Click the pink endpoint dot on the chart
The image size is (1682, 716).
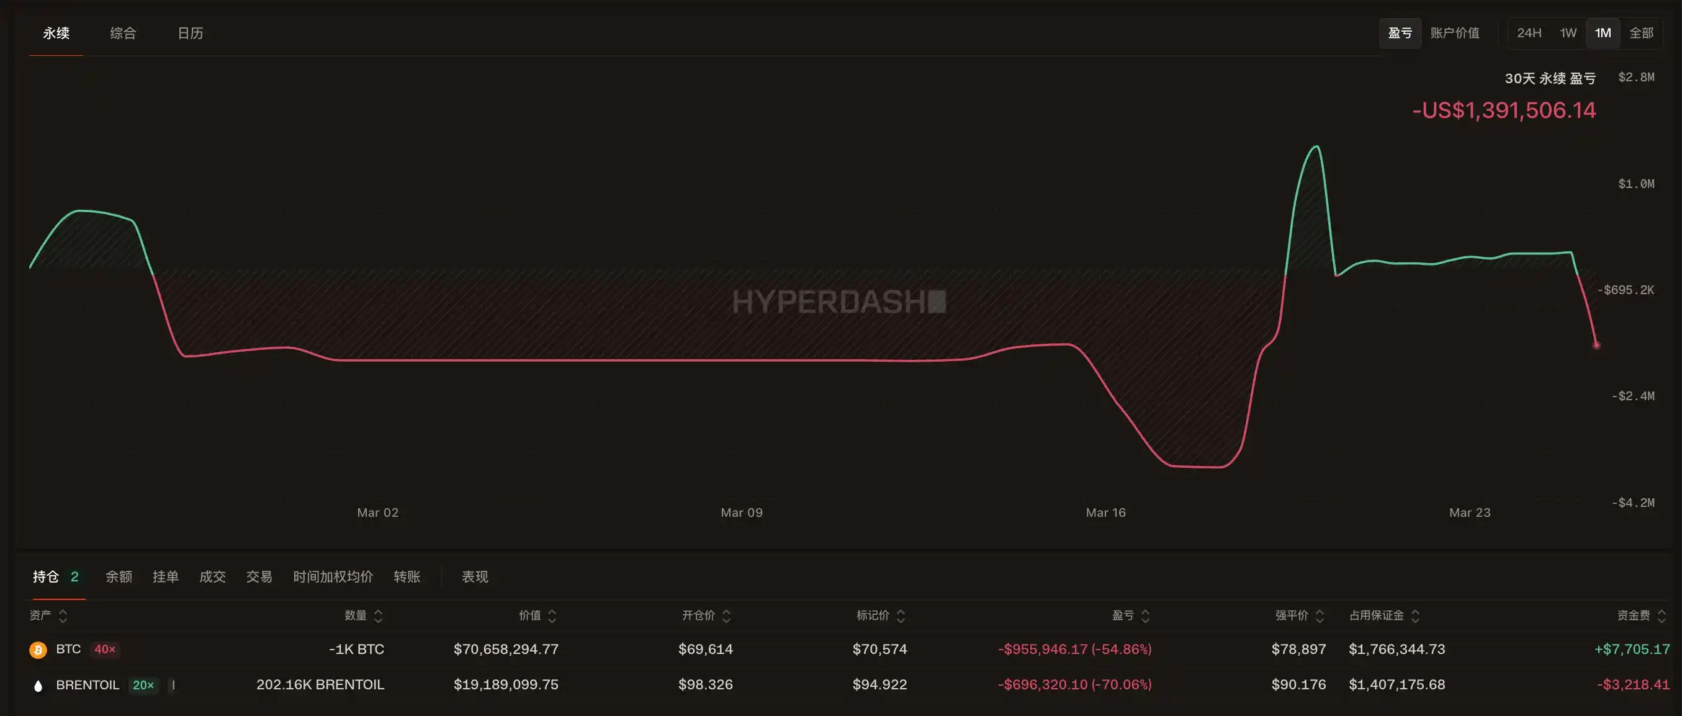(1595, 344)
